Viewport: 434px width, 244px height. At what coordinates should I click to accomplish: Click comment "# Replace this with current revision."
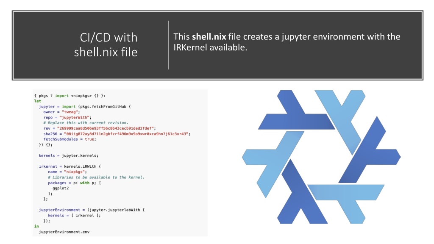click(86, 123)
